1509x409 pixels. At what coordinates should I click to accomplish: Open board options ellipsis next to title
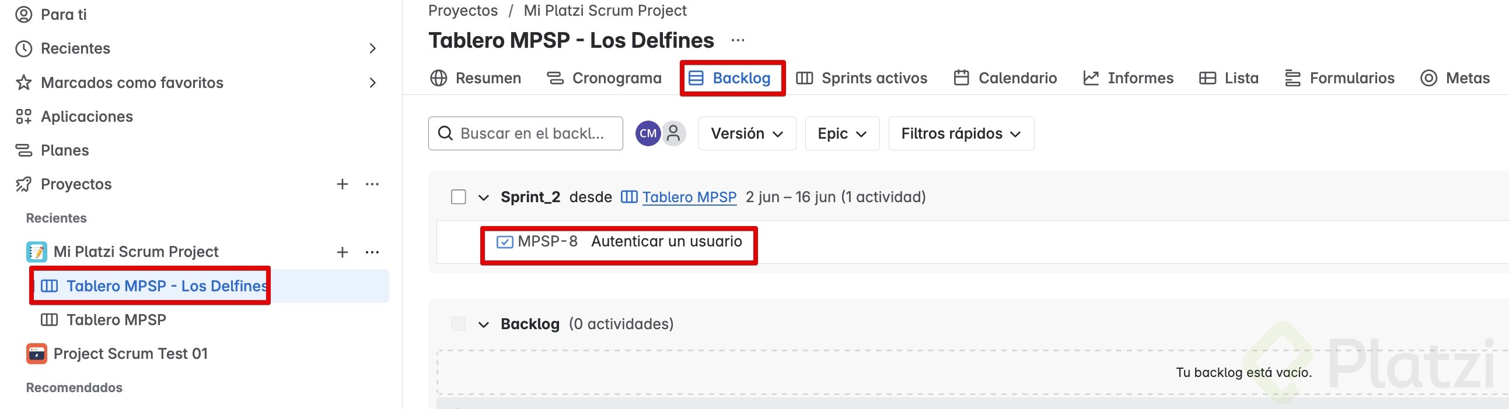pyautogui.click(x=738, y=40)
